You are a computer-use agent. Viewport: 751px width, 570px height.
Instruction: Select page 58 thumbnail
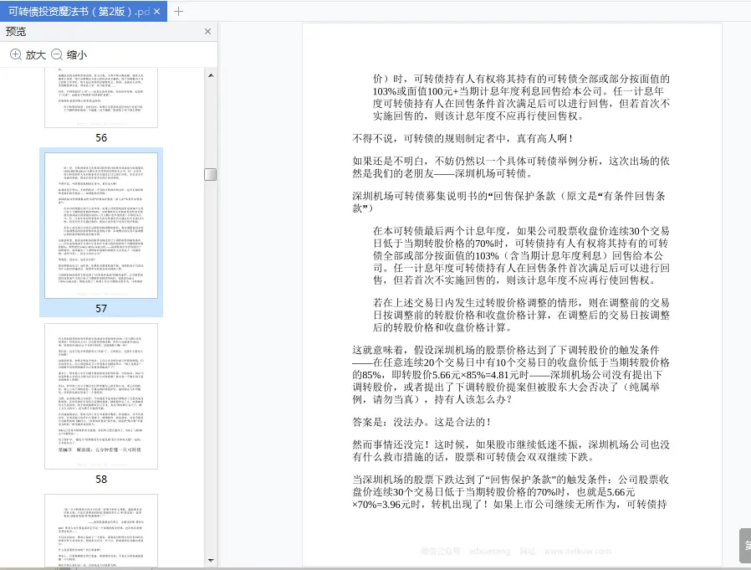pyautogui.click(x=101, y=396)
